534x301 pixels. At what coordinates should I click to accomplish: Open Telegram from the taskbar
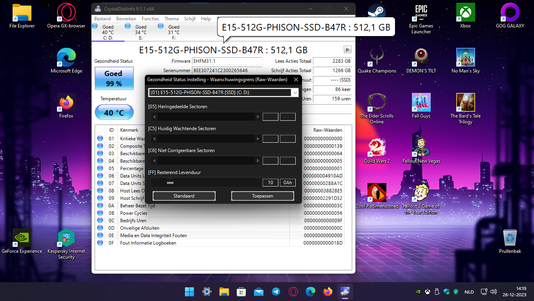(x=276, y=292)
